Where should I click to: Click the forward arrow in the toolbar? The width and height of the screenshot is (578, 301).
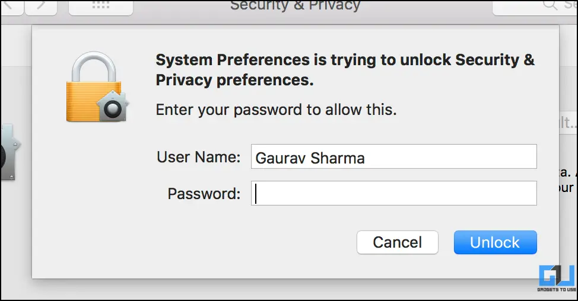pos(40,7)
